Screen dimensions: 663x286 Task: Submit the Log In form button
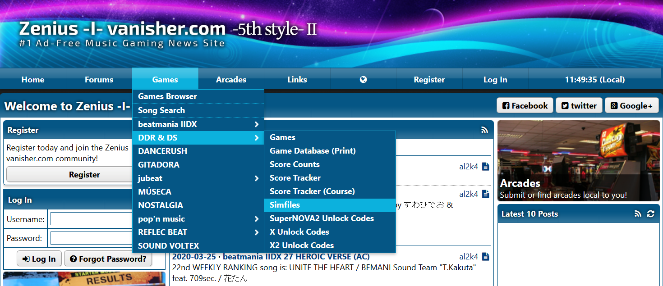point(39,259)
